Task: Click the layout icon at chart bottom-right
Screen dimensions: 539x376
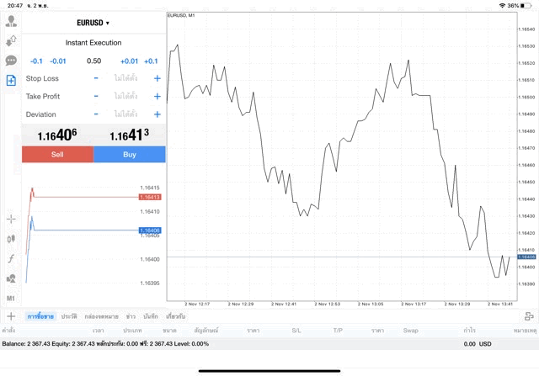Action: coord(528,316)
